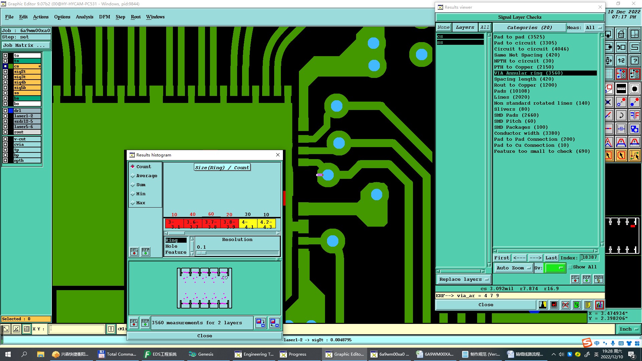Click the Job Matrix button
This screenshot has height=361, width=642.
[x=26, y=45]
